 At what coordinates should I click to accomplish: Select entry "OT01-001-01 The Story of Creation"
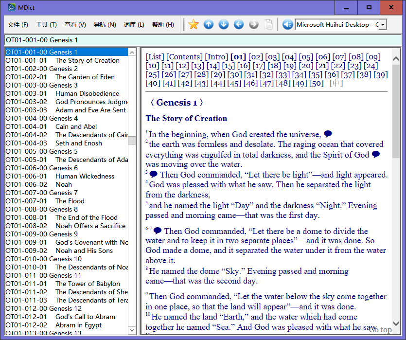pyautogui.click(x=67, y=60)
